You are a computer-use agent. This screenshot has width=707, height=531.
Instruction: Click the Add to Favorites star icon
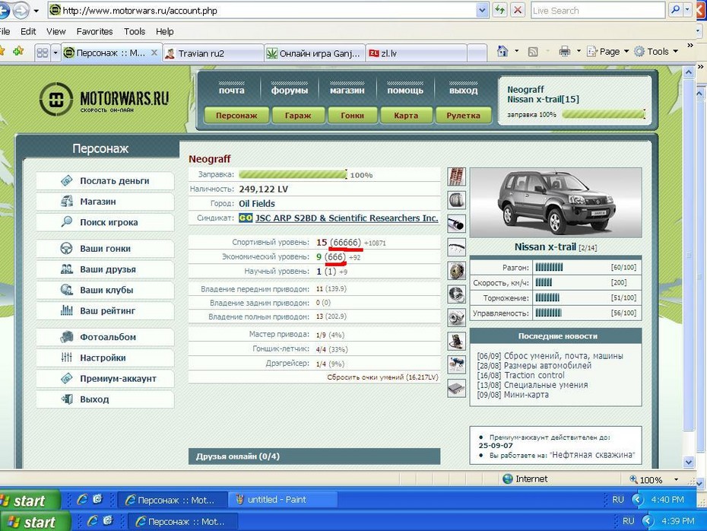(18, 52)
